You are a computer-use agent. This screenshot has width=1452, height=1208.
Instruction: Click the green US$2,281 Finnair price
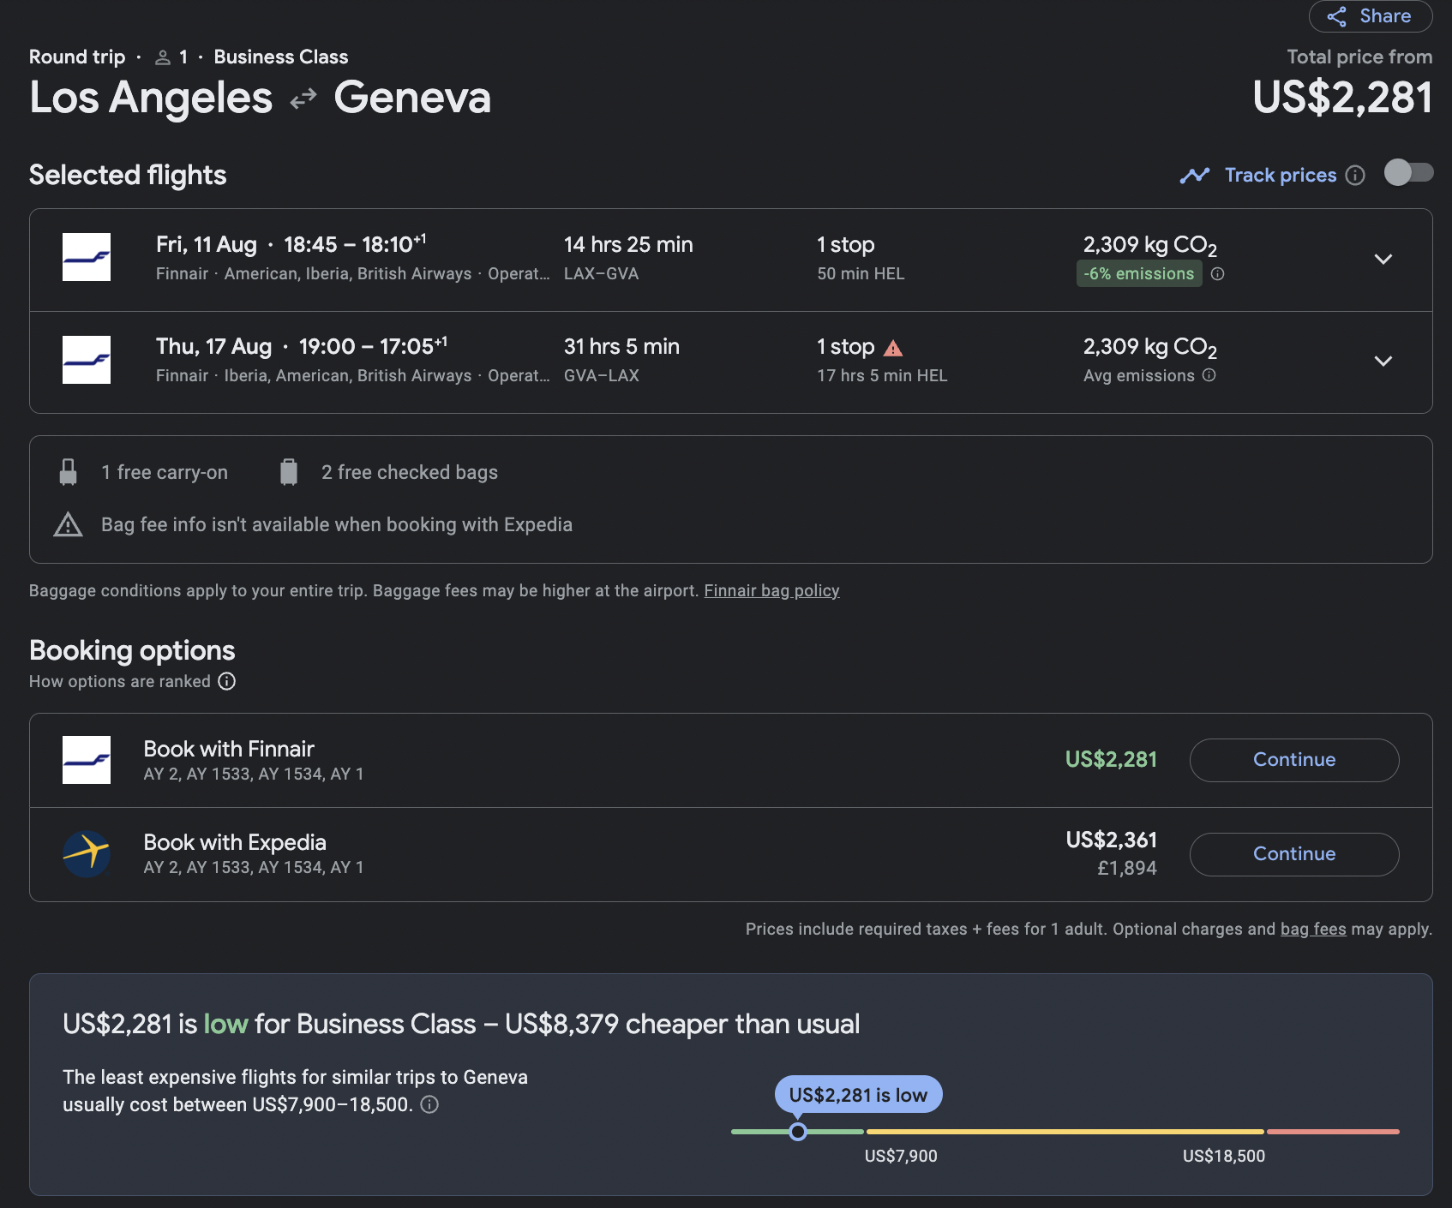tap(1111, 759)
